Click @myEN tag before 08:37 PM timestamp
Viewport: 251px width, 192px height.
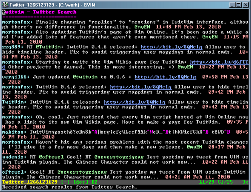tap(195, 147)
